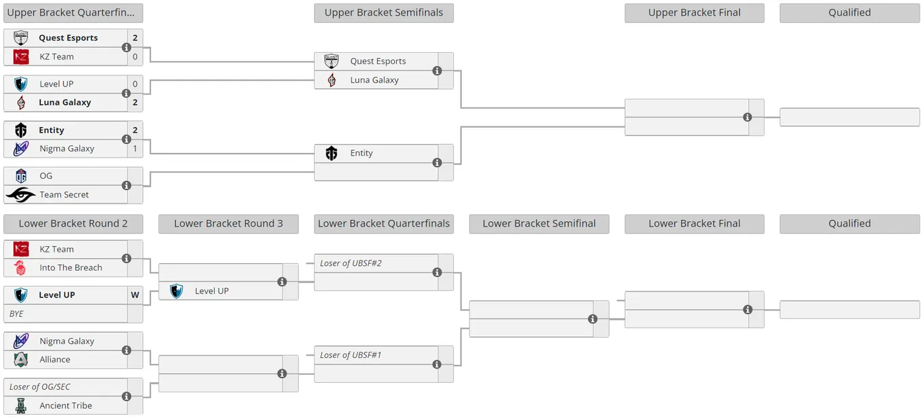Click the empty upper Qualified slot
Viewport: 921px width, 418px height.
pos(849,117)
